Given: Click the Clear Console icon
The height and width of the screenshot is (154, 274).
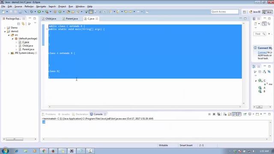Looking at the screenshot, I should pos(225,114).
